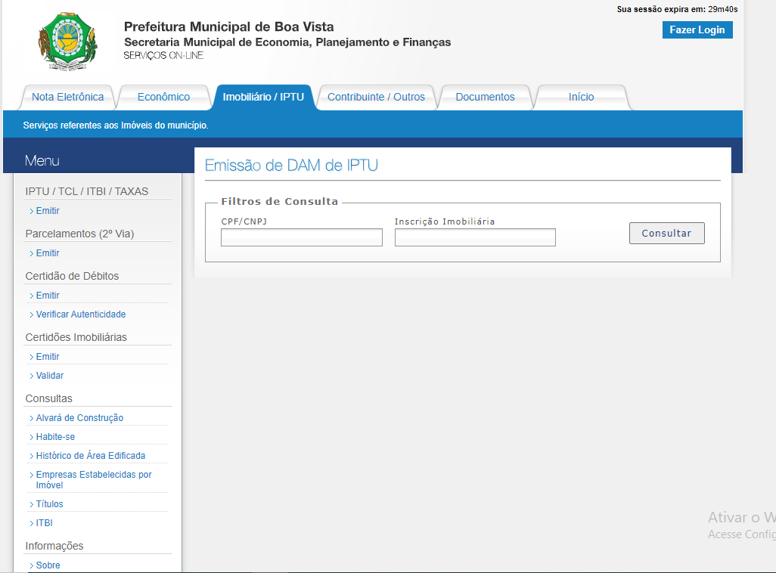
Task: Click the Consultar button
Action: click(x=666, y=234)
